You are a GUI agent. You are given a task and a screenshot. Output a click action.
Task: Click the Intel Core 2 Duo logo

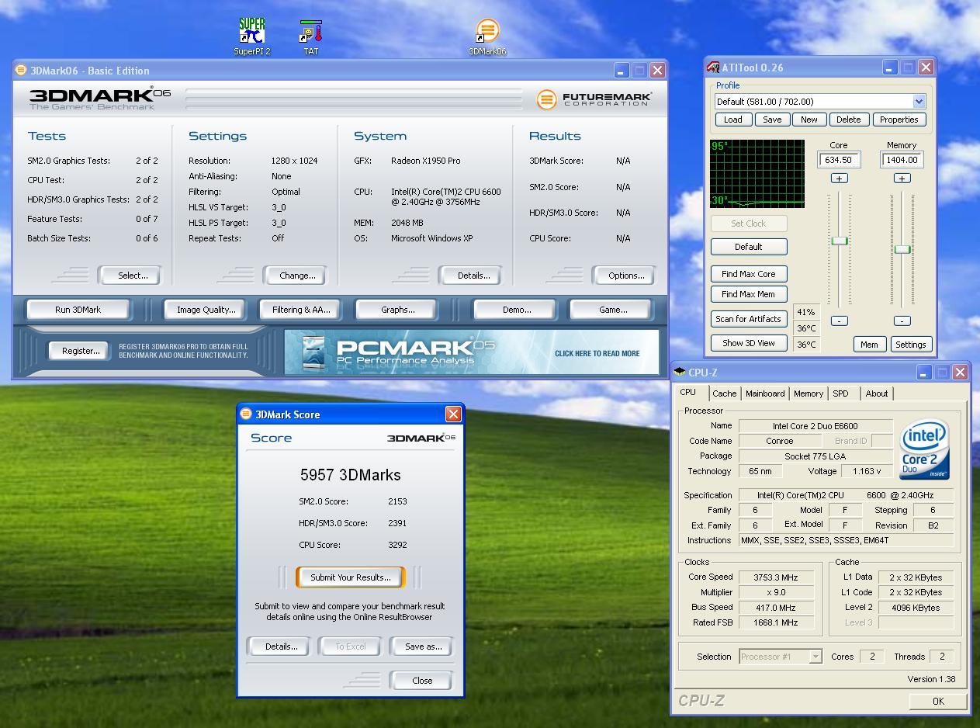tap(925, 450)
